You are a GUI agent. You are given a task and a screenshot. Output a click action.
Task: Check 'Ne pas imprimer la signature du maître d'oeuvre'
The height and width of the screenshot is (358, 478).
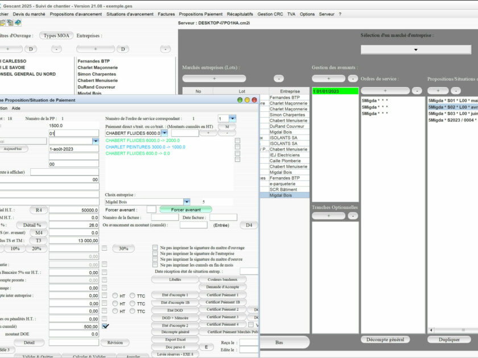[x=155, y=259]
